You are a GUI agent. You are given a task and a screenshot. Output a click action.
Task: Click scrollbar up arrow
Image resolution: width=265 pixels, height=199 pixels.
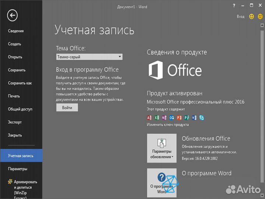(x=262, y=25)
